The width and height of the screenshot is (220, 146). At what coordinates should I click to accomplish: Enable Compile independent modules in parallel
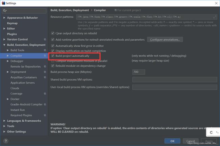click(52, 61)
